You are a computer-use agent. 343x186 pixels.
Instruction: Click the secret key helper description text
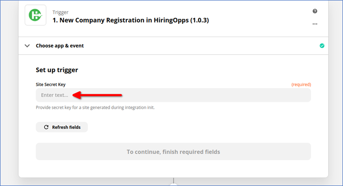(95, 108)
